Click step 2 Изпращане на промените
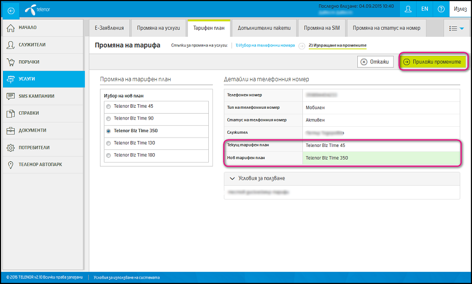The image size is (472, 284). (337, 46)
